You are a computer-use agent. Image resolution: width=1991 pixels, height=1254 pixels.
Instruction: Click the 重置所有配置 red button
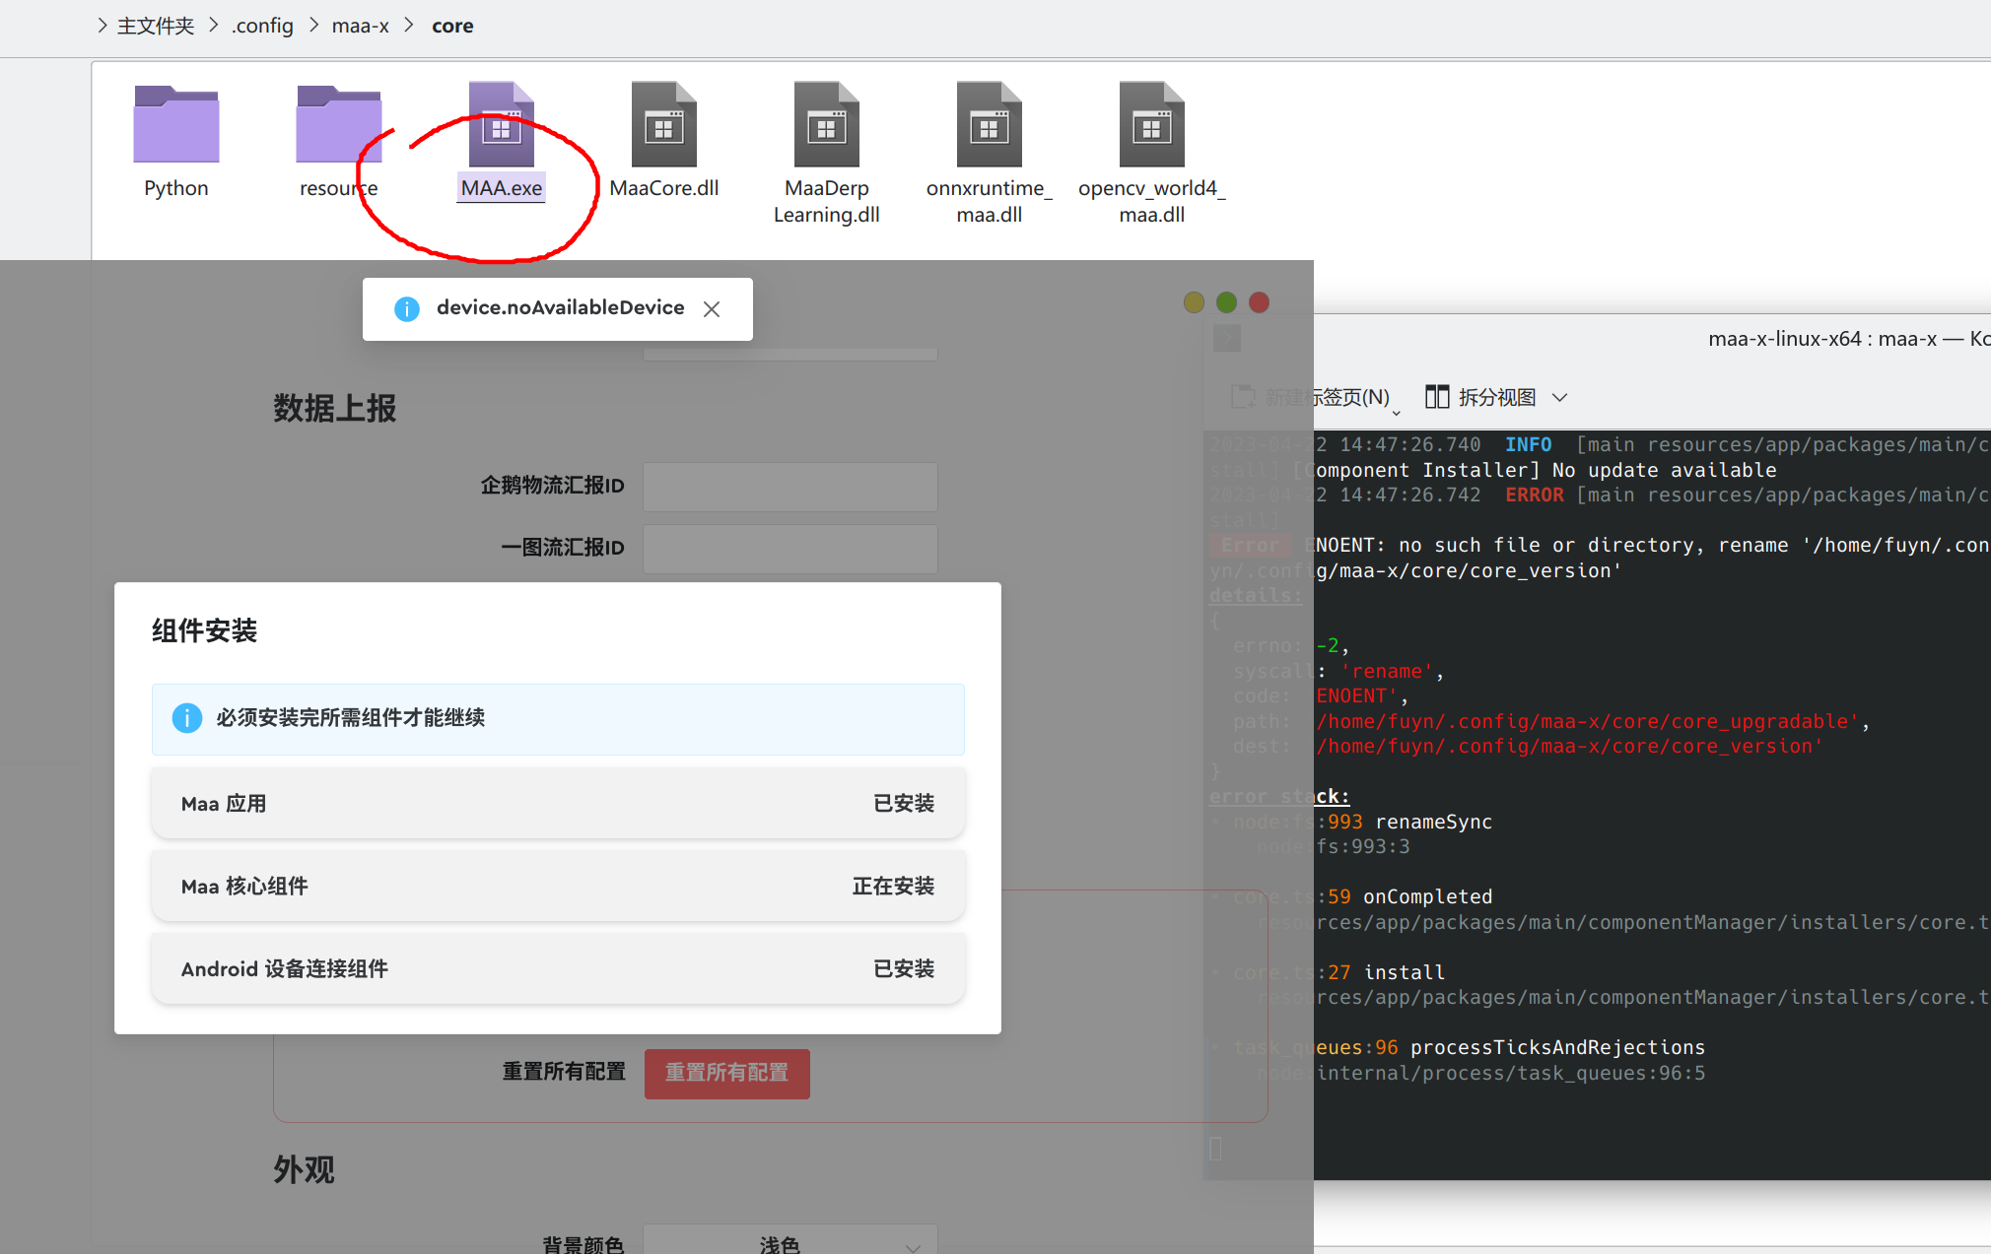pyautogui.click(x=727, y=1073)
